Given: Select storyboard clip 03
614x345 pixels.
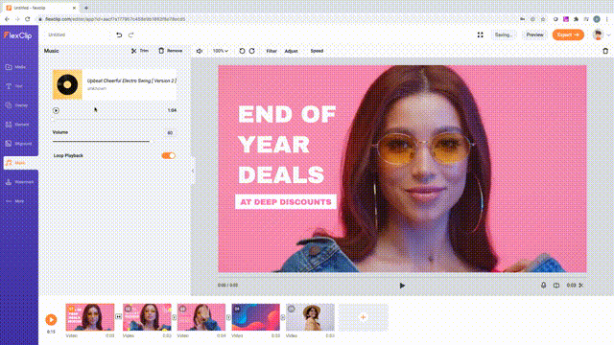Looking at the screenshot, I should tap(201, 317).
